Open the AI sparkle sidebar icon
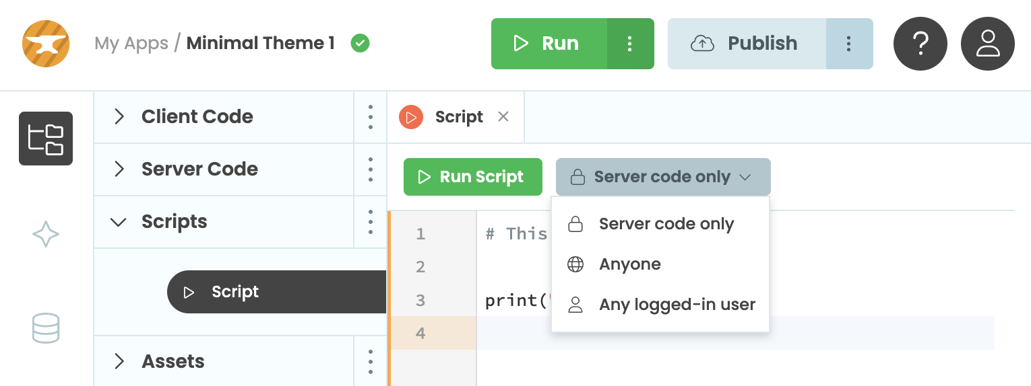1031x386 pixels. click(x=46, y=234)
